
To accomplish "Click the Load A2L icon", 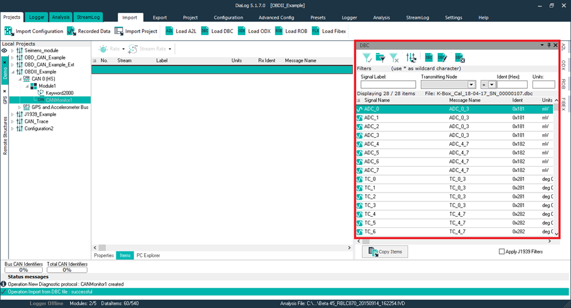I will point(169,31).
